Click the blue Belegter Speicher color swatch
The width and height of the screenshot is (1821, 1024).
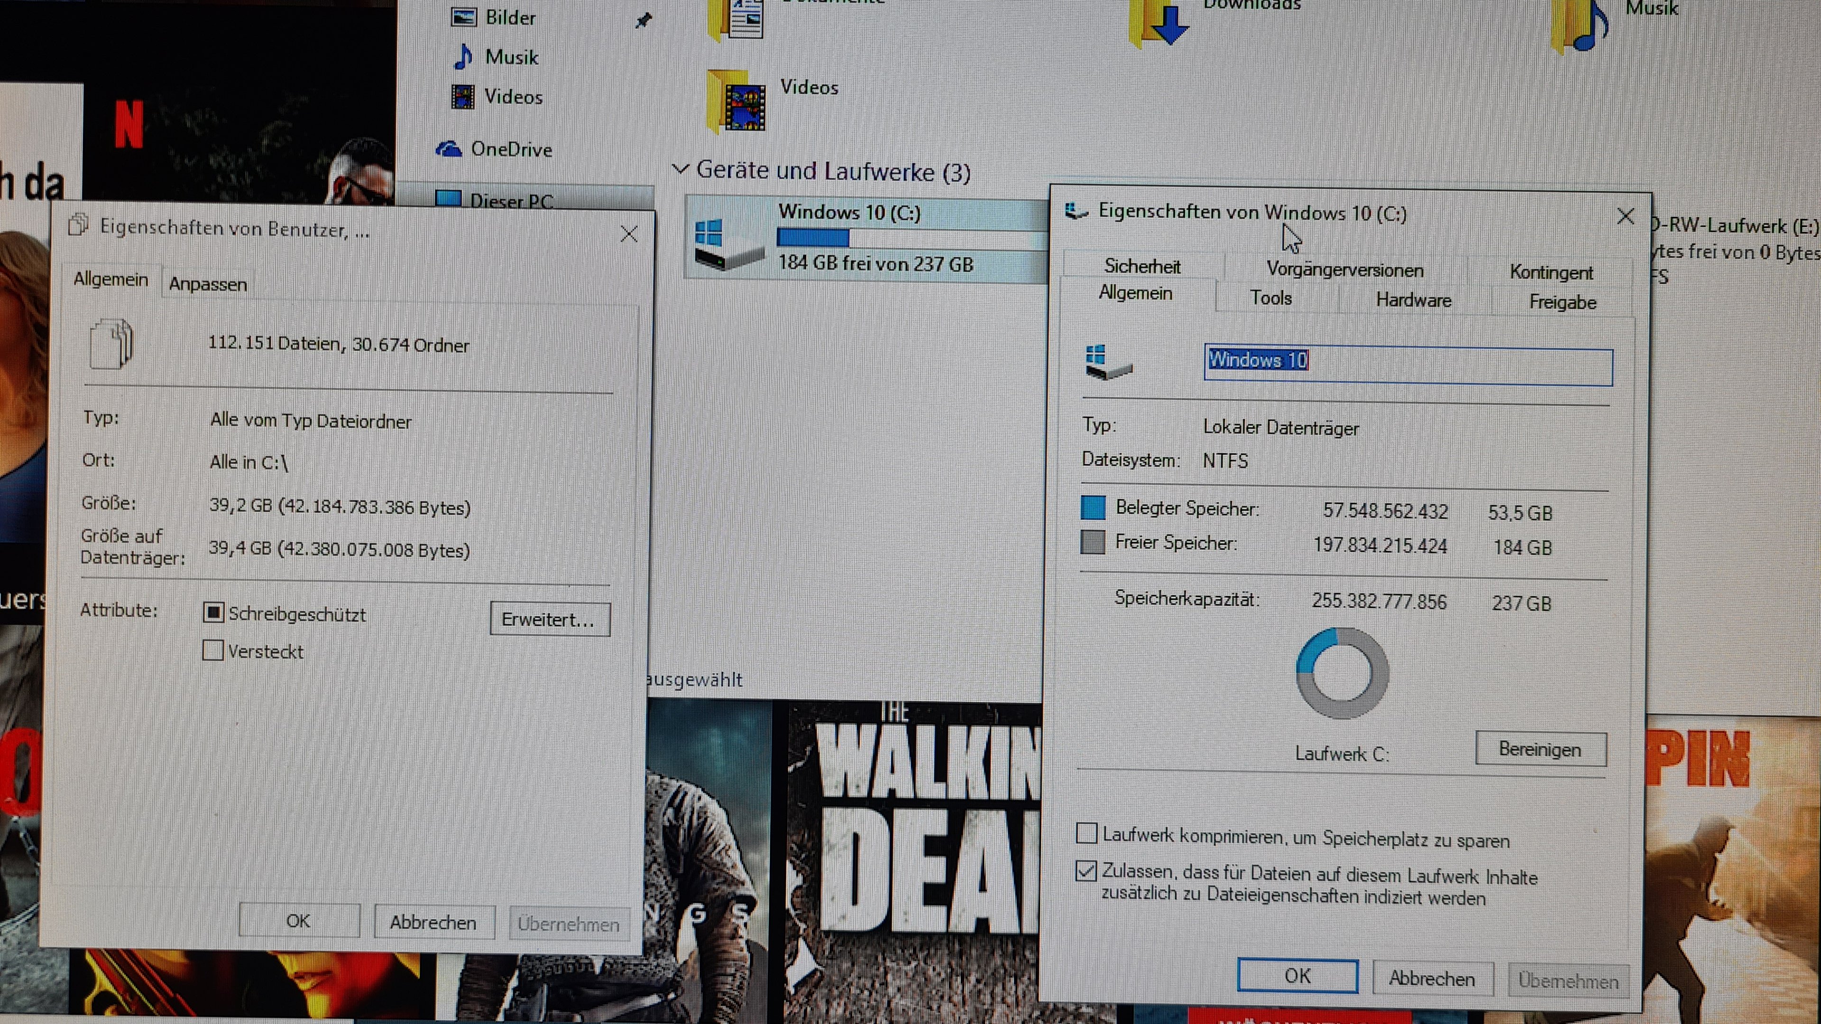pos(1093,507)
